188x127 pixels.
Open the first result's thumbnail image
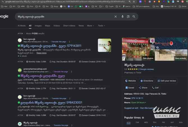coord(104,45)
